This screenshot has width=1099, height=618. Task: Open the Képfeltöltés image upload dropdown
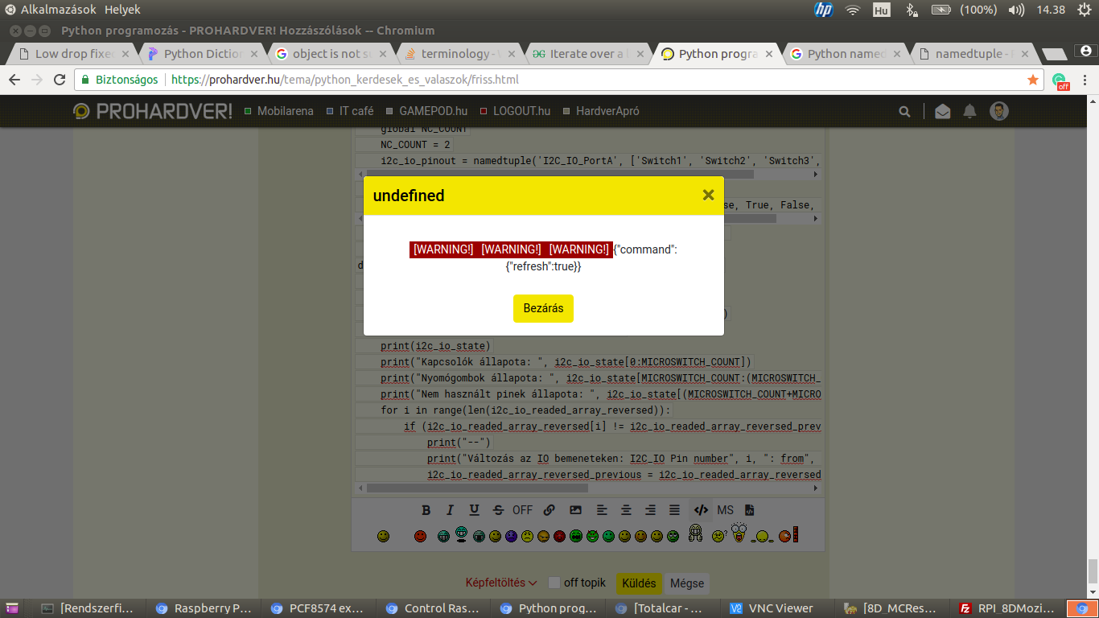tap(501, 583)
